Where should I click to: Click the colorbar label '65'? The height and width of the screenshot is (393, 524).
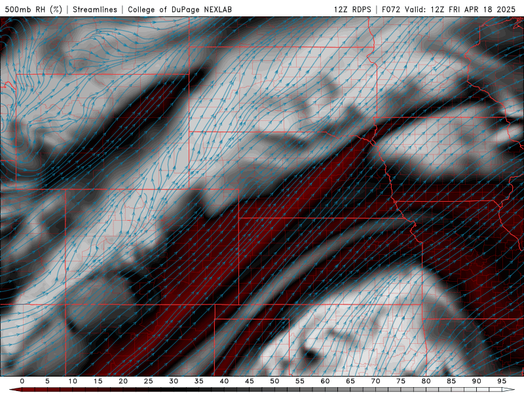(350, 381)
